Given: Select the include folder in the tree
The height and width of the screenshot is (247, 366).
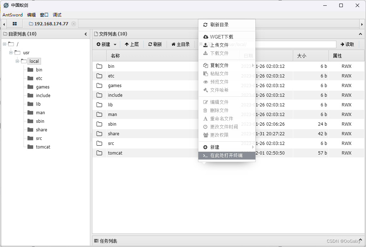Looking at the screenshot, I should point(43,96).
